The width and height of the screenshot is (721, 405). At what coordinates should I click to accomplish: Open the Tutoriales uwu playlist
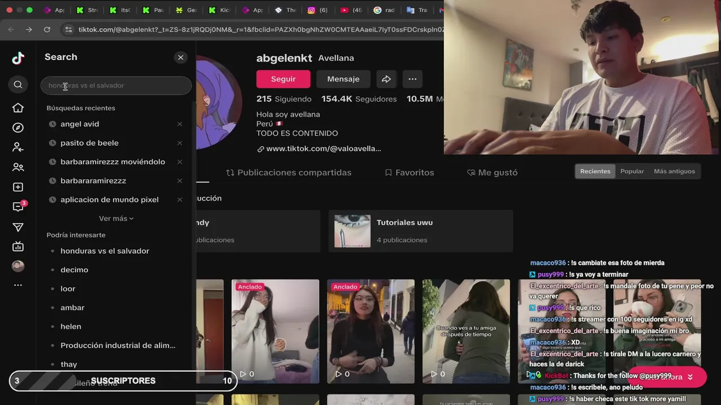click(x=420, y=231)
